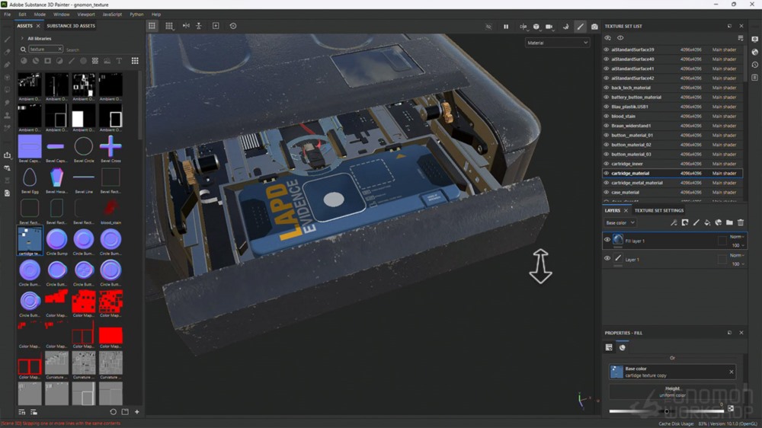Image resolution: width=762 pixels, height=428 pixels.
Task: Open the 3x3 grid options icon in viewport toolbar
Action: (x=169, y=26)
